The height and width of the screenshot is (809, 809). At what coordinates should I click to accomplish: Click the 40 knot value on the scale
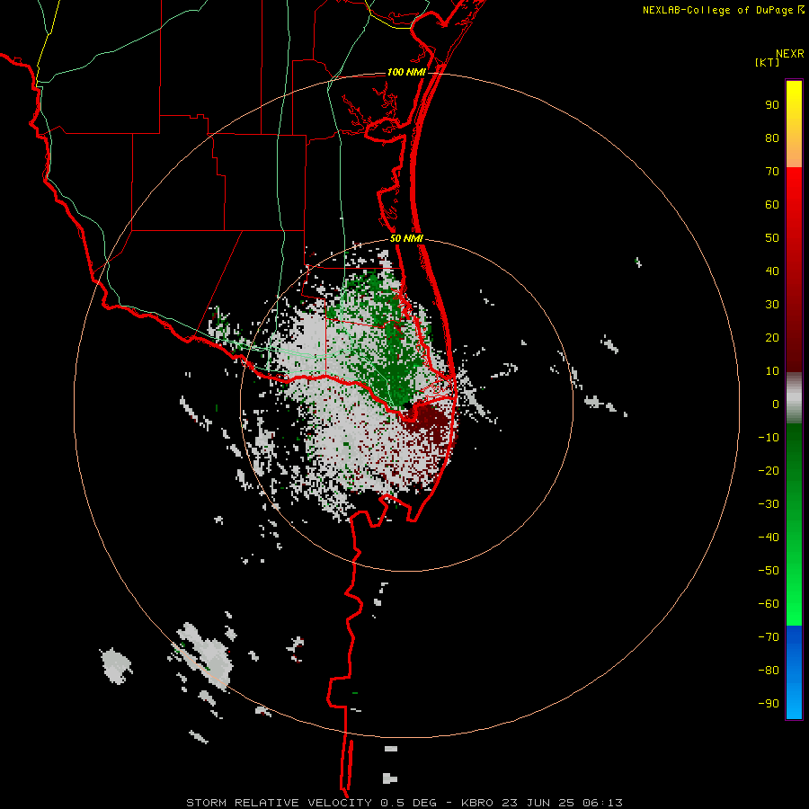(772, 271)
